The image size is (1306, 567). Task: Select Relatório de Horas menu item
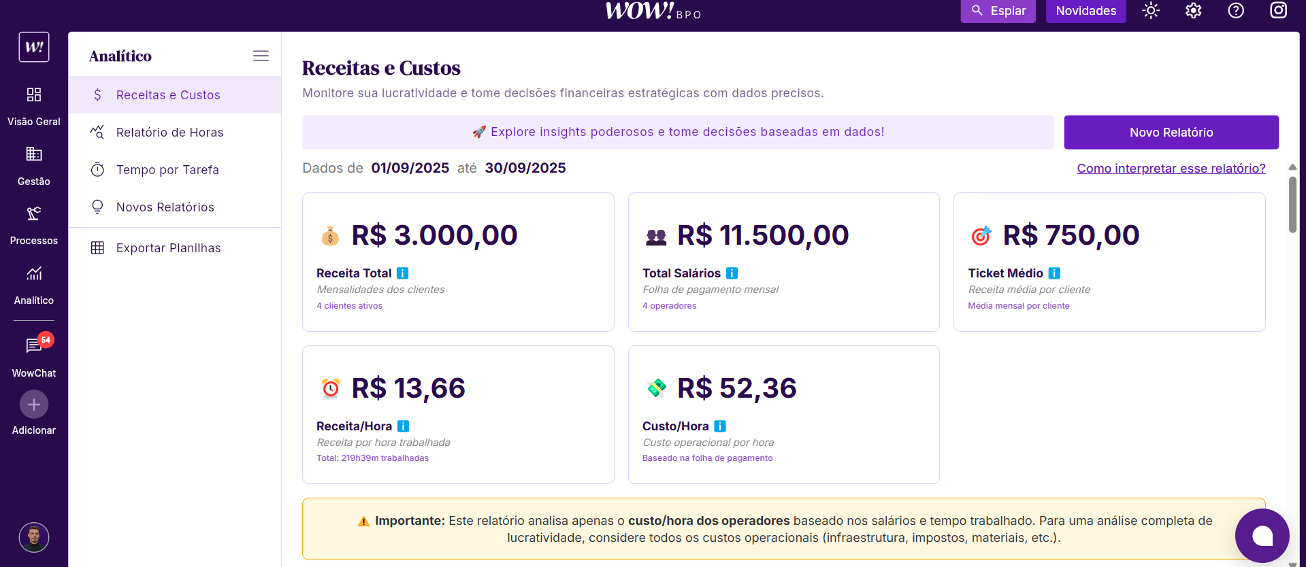tap(169, 133)
